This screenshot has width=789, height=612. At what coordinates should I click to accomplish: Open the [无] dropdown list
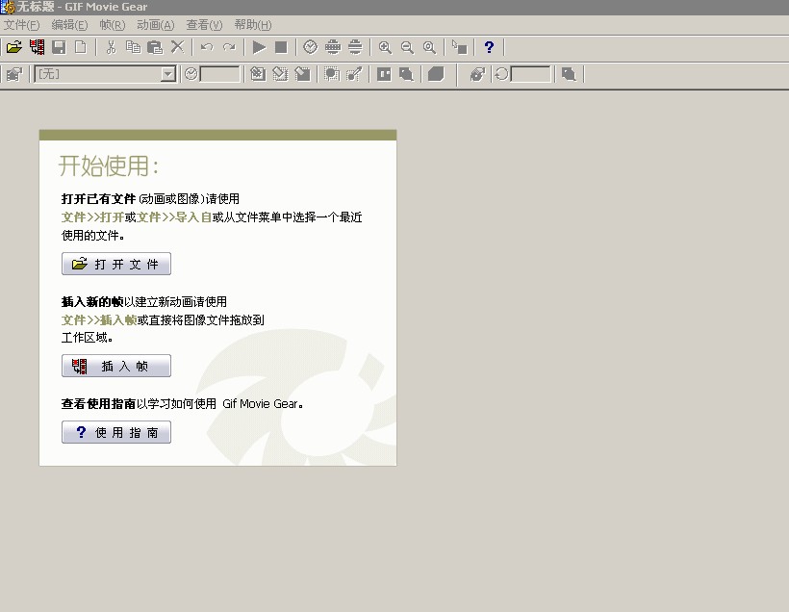coord(168,74)
